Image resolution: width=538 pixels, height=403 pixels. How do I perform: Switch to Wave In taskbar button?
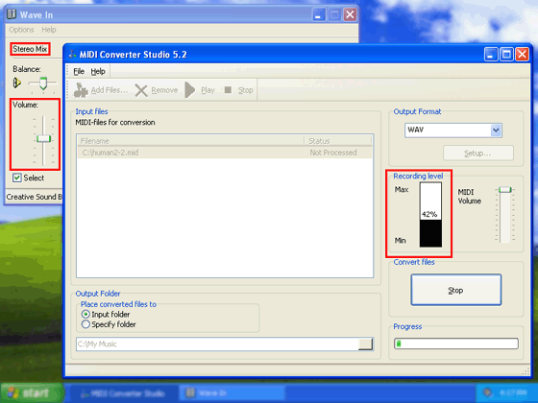[x=233, y=393]
